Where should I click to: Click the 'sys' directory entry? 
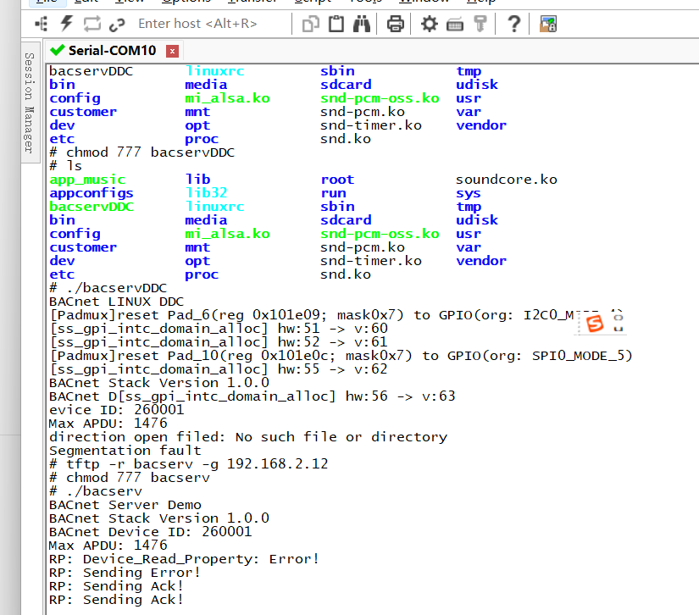click(x=468, y=194)
